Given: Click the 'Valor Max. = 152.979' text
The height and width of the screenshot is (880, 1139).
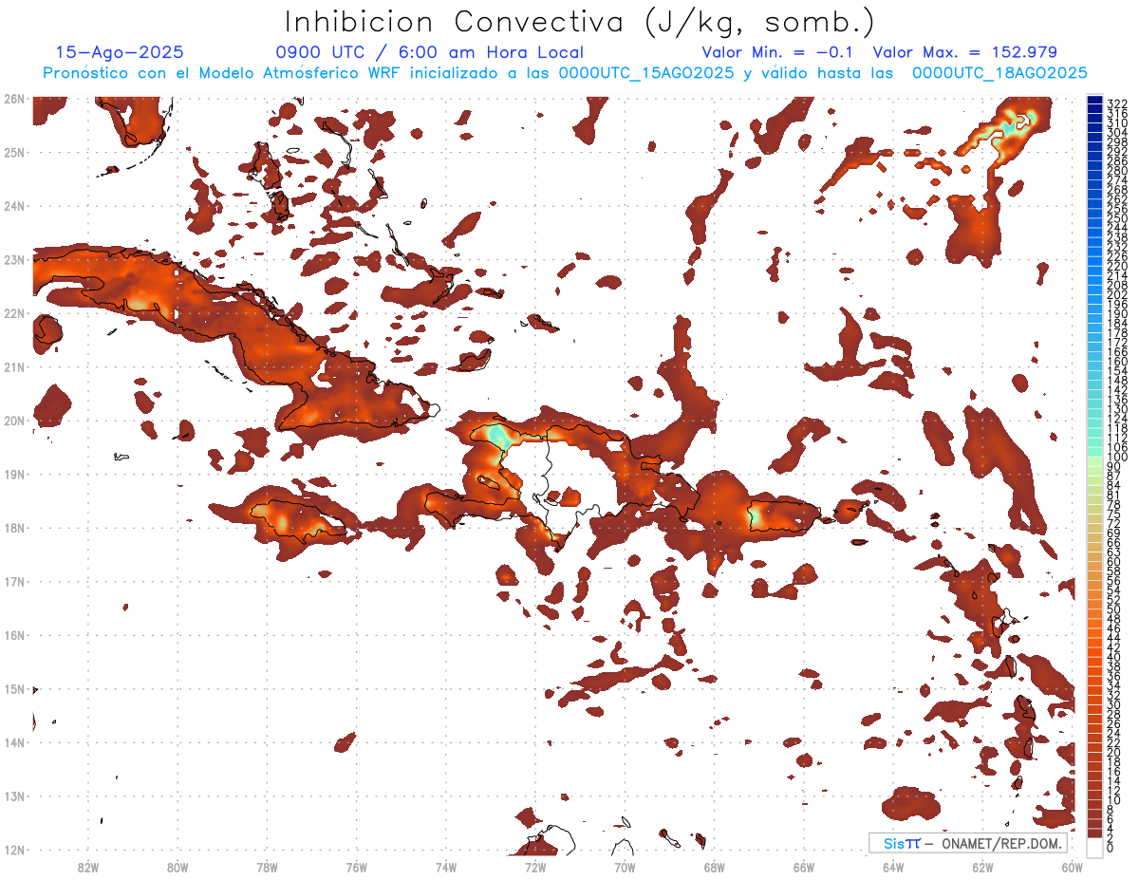Looking at the screenshot, I should [x=964, y=52].
